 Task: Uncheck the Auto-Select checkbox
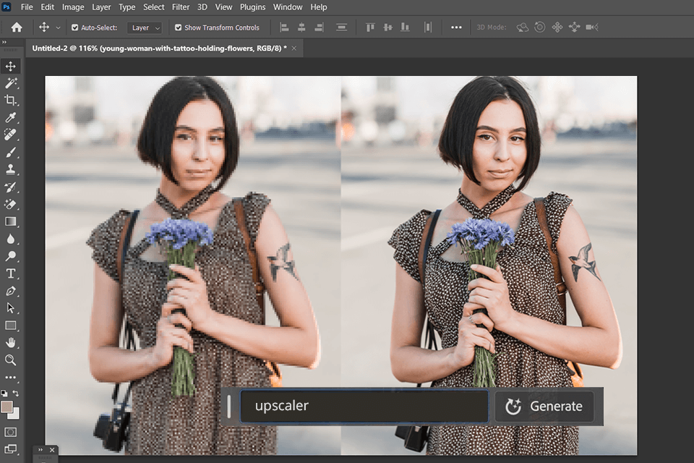[x=74, y=27]
